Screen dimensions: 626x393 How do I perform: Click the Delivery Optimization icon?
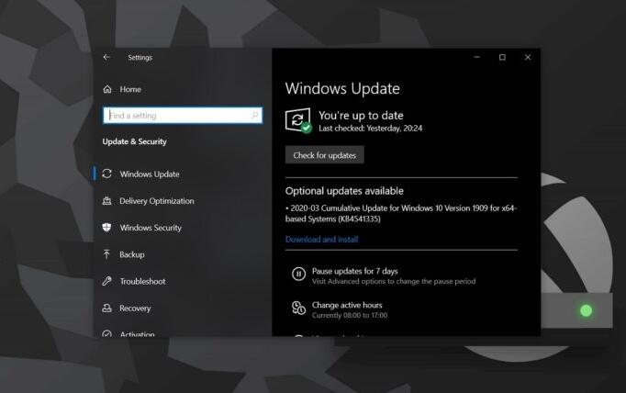pos(106,200)
